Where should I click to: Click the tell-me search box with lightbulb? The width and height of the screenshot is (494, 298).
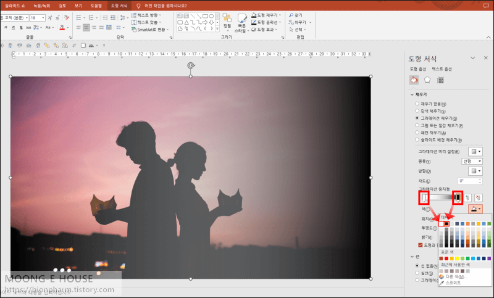coord(162,6)
